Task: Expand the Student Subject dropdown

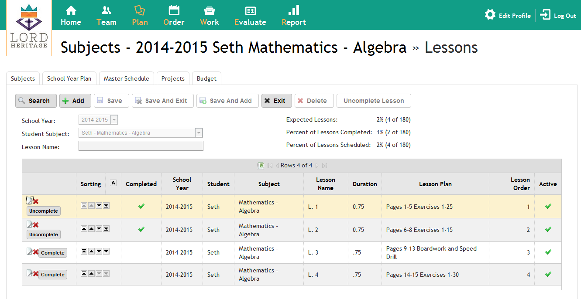Action: pyautogui.click(x=199, y=133)
